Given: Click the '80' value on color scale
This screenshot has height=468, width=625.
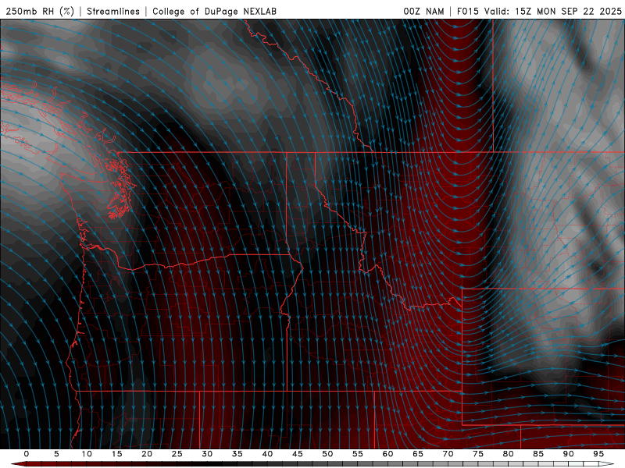Looking at the screenshot, I should (x=508, y=454).
